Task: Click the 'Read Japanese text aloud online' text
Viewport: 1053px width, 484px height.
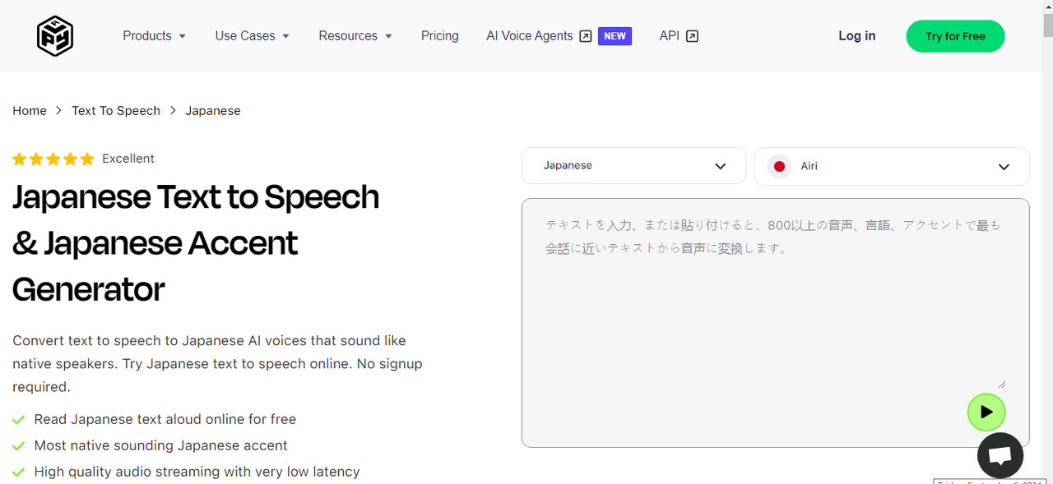Action: (165, 420)
